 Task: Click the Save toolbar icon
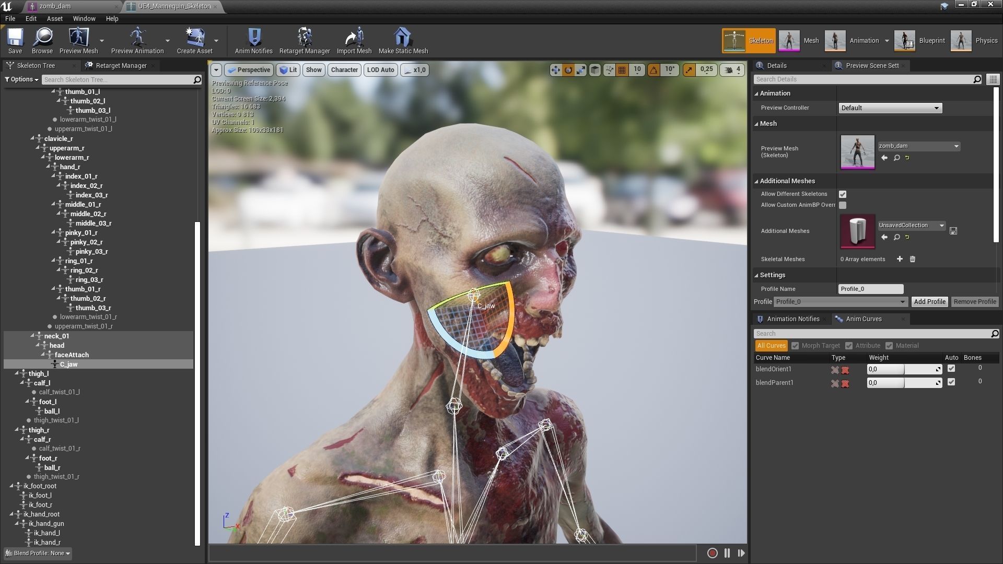[x=15, y=41]
